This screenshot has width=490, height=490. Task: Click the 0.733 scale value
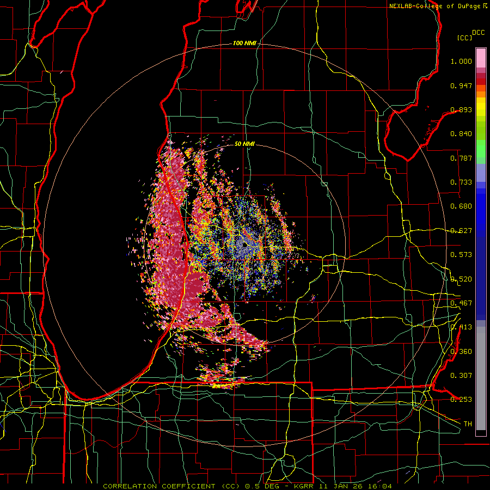[x=461, y=182]
